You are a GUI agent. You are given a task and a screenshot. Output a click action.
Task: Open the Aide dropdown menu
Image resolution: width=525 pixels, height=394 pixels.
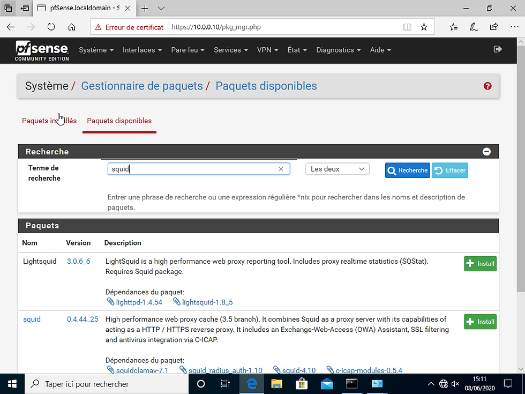pos(380,50)
